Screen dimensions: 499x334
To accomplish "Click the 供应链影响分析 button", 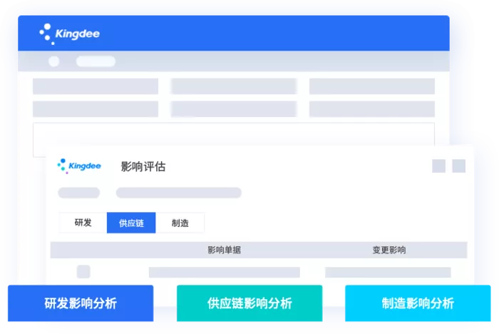I will [249, 303].
